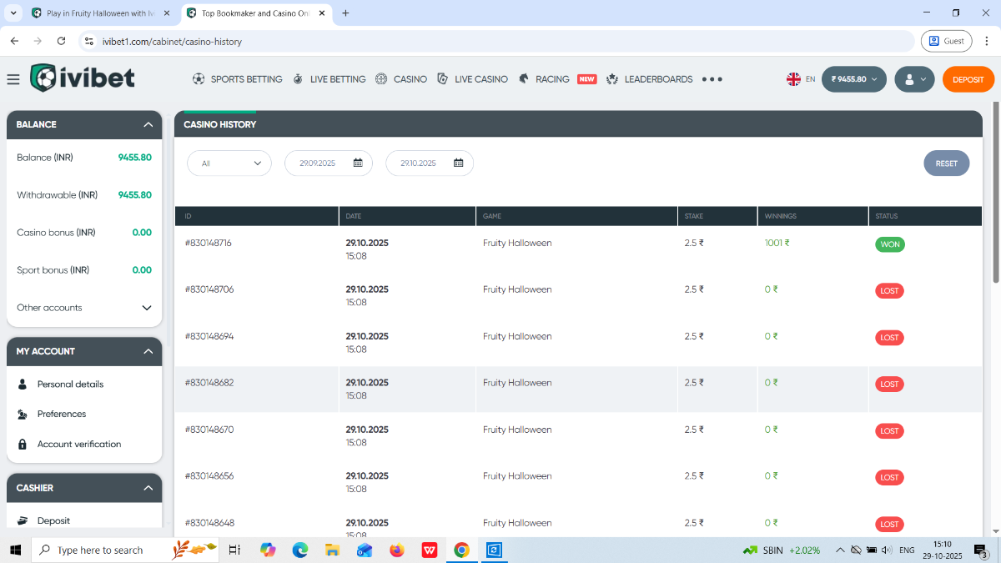Image resolution: width=1001 pixels, height=563 pixels.
Task: Open the user profile icon menu
Action: coord(913,79)
